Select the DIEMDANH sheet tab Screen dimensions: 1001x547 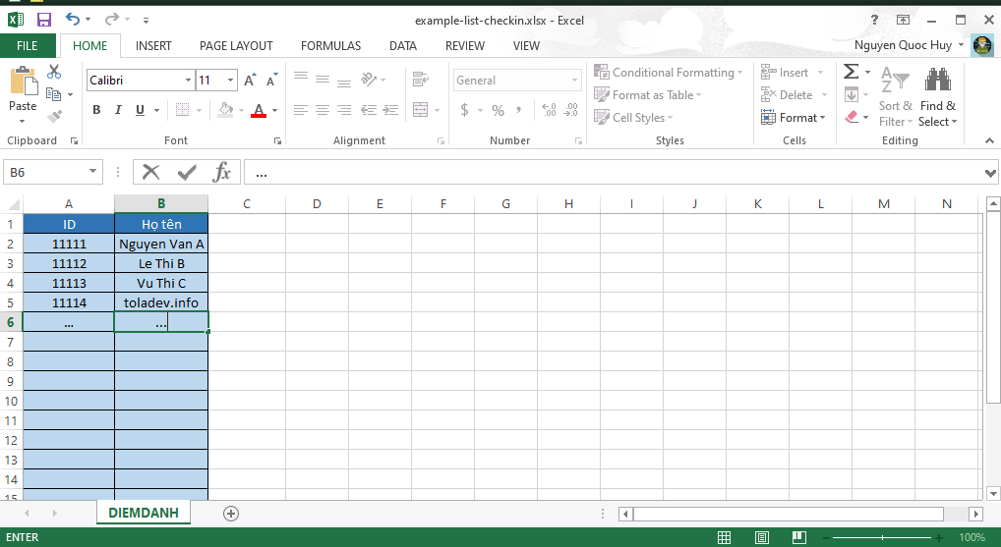[x=144, y=514]
